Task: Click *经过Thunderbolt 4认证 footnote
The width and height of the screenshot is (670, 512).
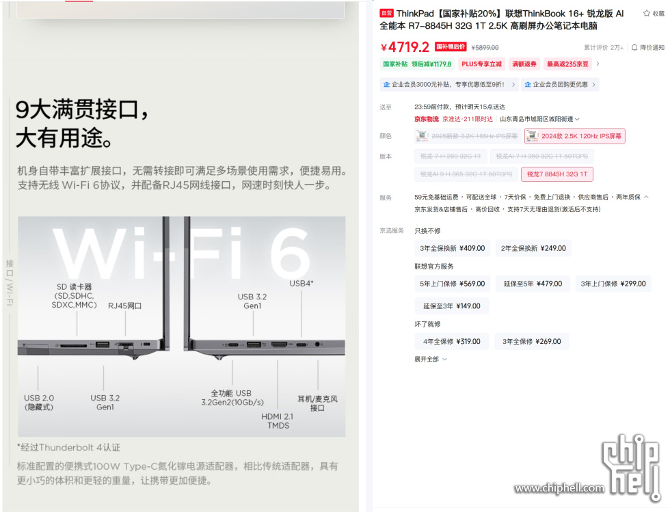Action: pos(68,448)
